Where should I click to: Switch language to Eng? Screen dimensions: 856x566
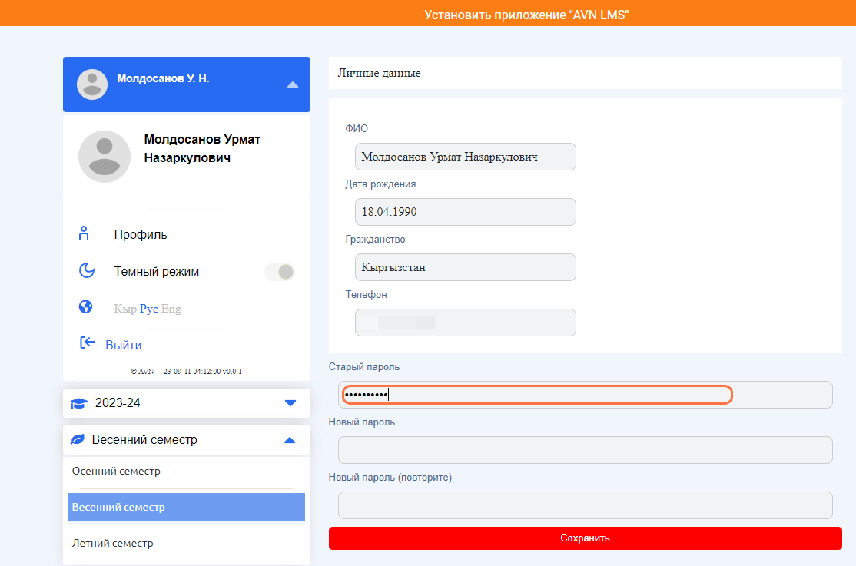click(x=171, y=309)
